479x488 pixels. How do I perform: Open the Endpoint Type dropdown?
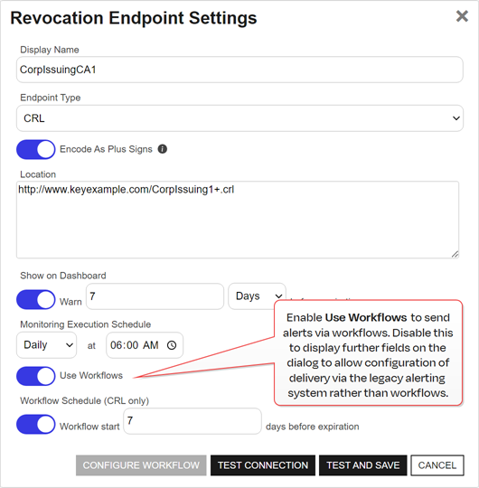pos(239,118)
